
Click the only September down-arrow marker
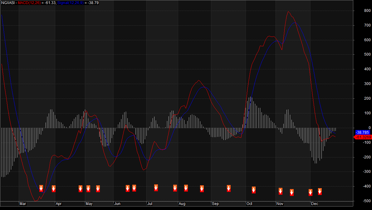[229, 188]
